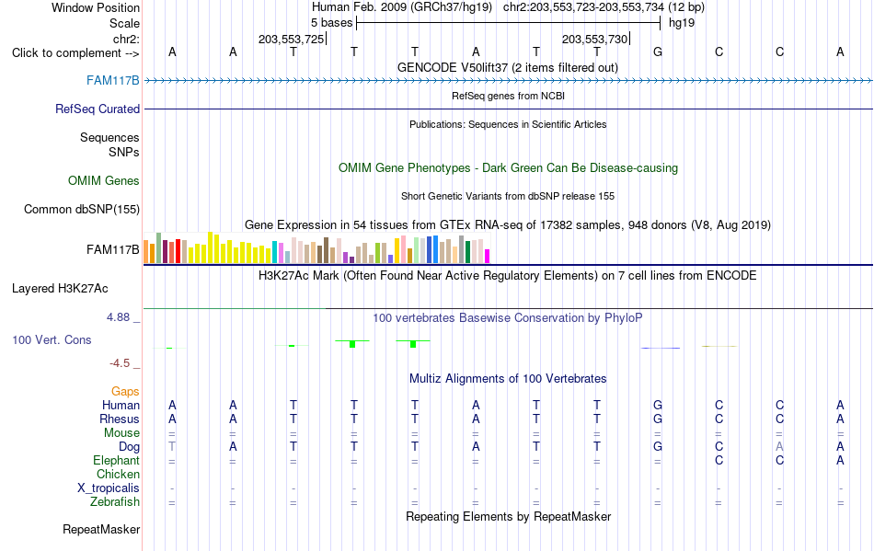This screenshot has width=874, height=551.
Task: Click the magenta last bar in GTEx chart
Action: click(488, 257)
